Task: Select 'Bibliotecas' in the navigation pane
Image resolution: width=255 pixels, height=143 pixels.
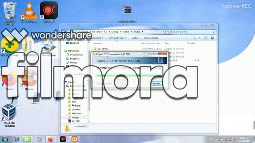Action: (72, 51)
